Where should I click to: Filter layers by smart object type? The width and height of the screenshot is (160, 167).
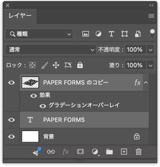tap(138, 34)
